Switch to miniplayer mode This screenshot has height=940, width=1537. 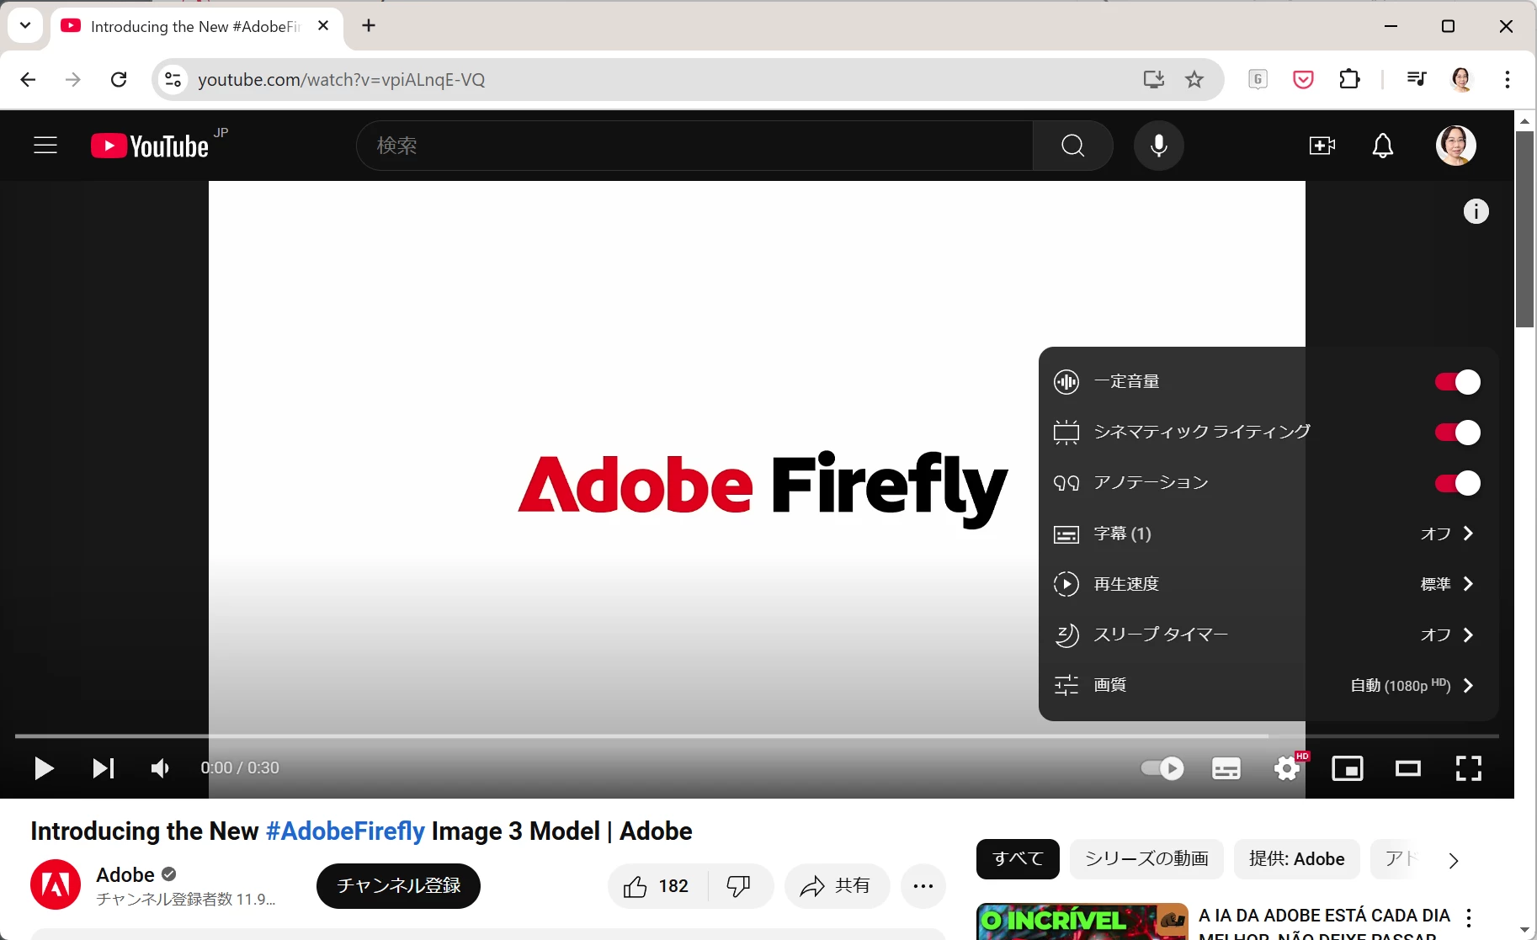(1348, 768)
